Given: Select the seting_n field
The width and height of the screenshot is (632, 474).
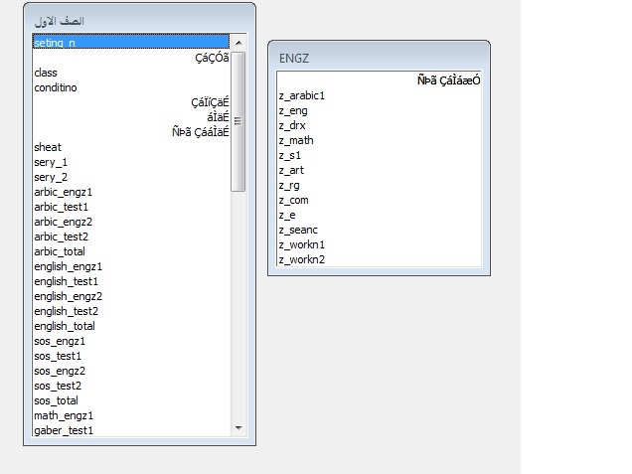Looking at the screenshot, I should tap(54, 43).
